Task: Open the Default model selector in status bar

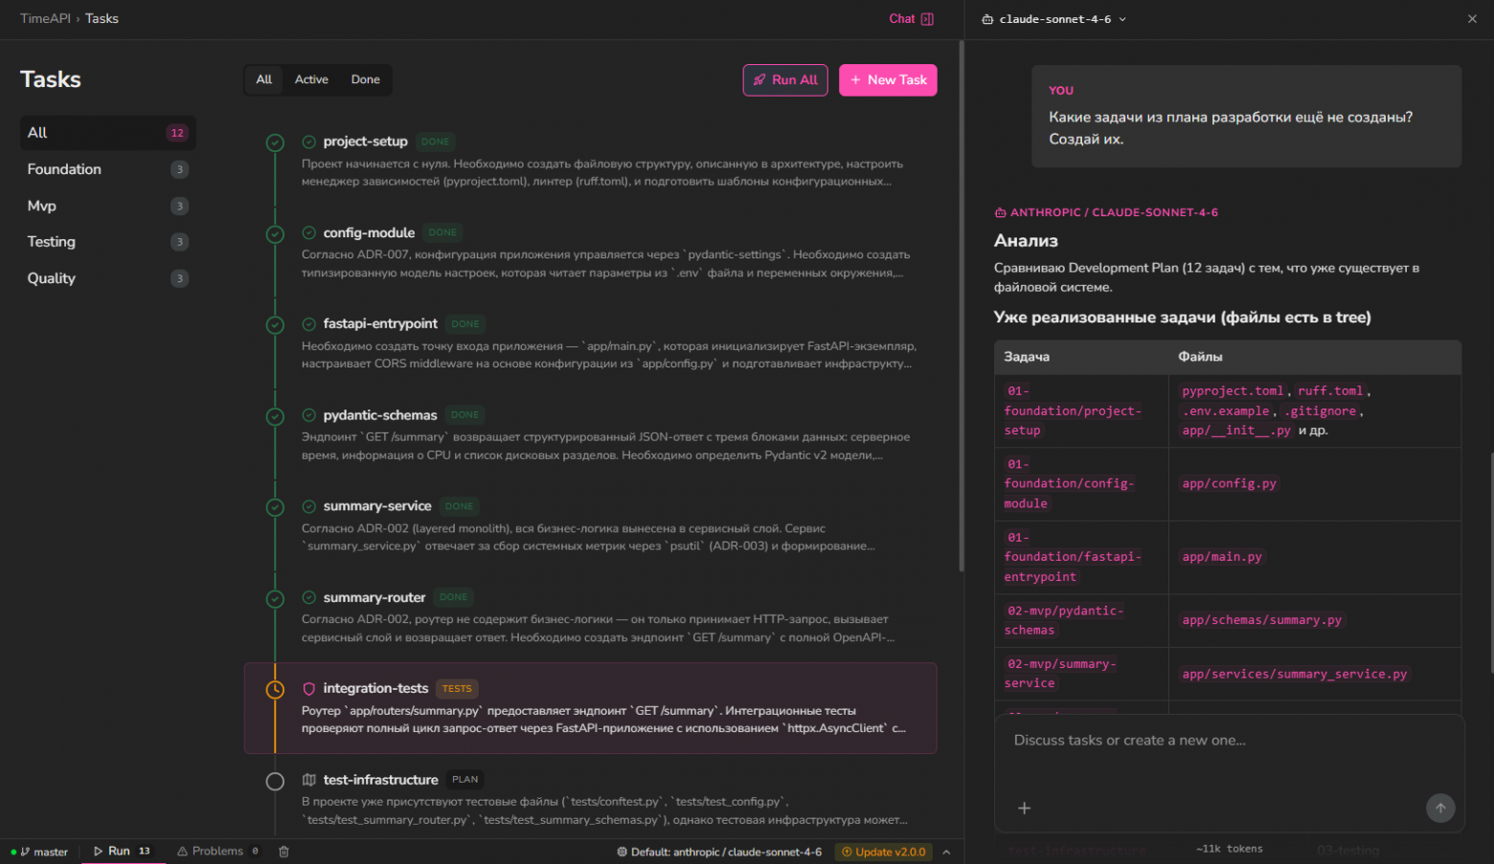Action: click(x=721, y=851)
